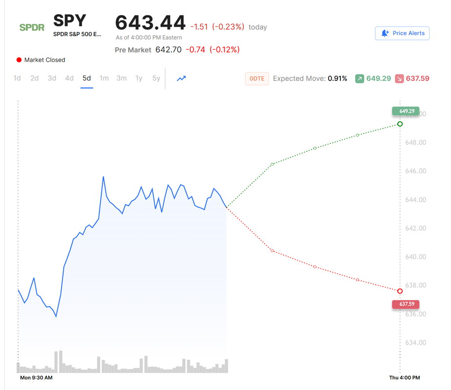451x390 pixels.
Task: Select the 1m chart range
Action: (104, 78)
